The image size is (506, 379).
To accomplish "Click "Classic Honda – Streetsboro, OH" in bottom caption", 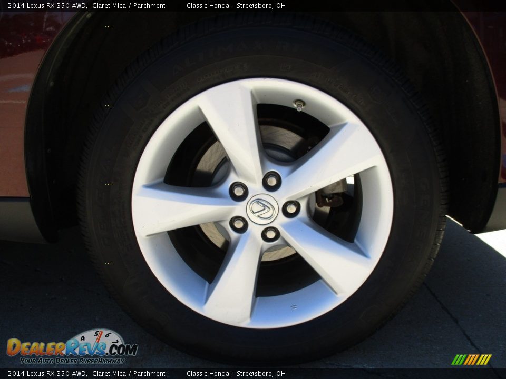I will [x=236, y=374].
